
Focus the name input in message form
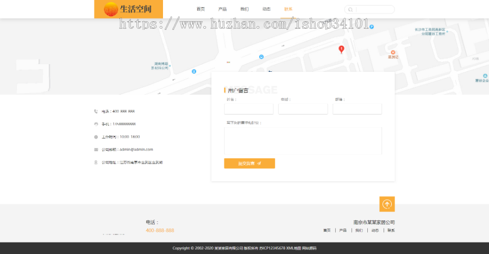pyautogui.click(x=248, y=109)
